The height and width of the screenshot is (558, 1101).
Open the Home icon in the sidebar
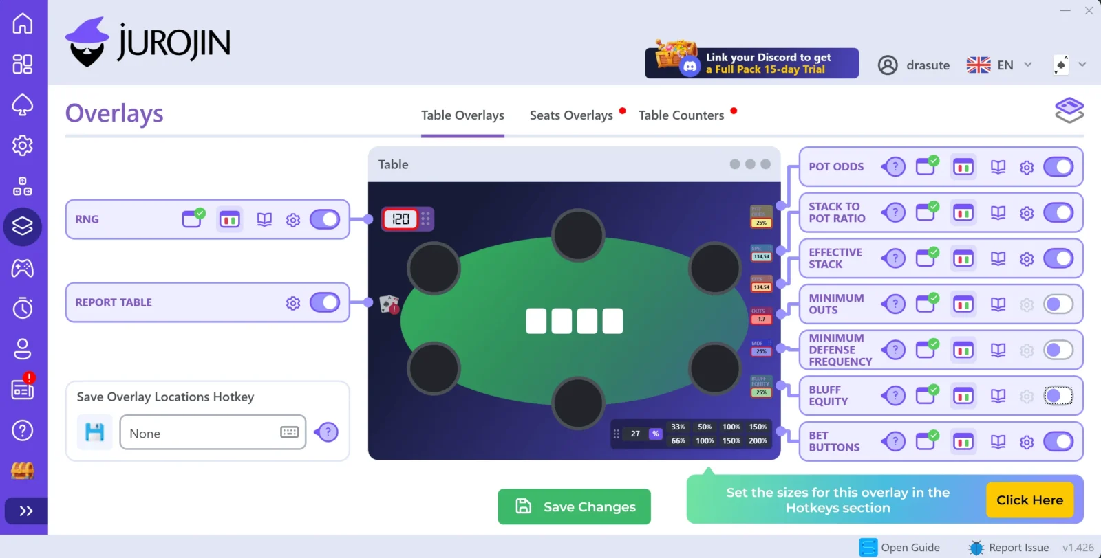coord(23,23)
